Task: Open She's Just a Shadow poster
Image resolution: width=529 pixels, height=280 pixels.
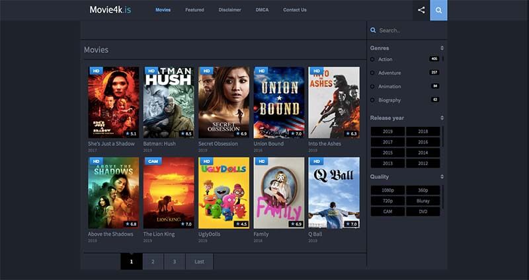Action: pyautogui.click(x=113, y=102)
